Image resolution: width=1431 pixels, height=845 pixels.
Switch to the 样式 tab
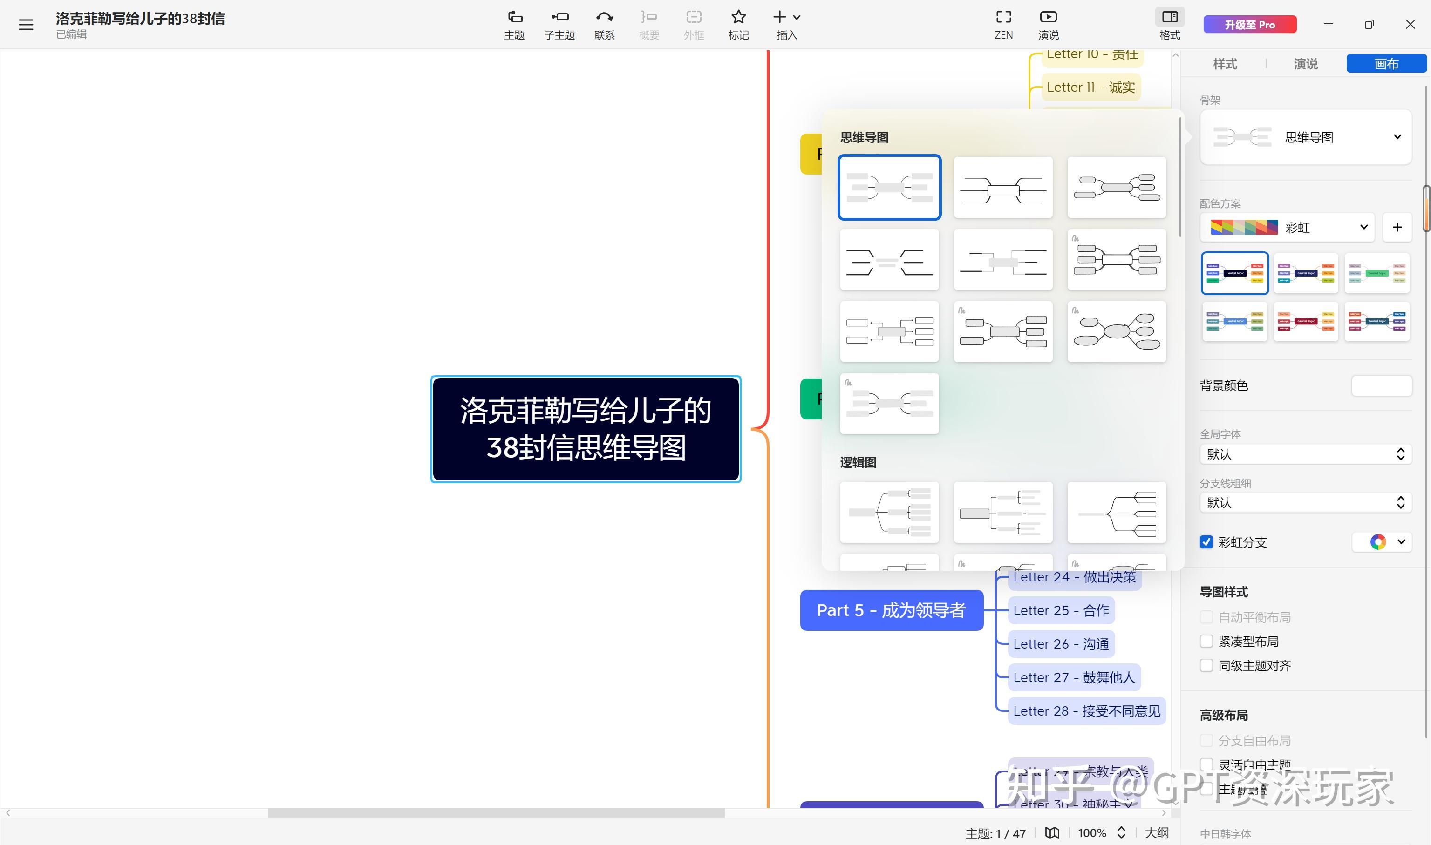[x=1225, y=64]
